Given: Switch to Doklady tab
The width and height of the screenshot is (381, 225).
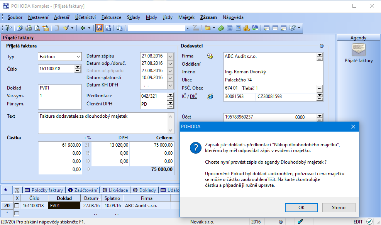Looking at the screenshot, I should [x=145, y=190].
